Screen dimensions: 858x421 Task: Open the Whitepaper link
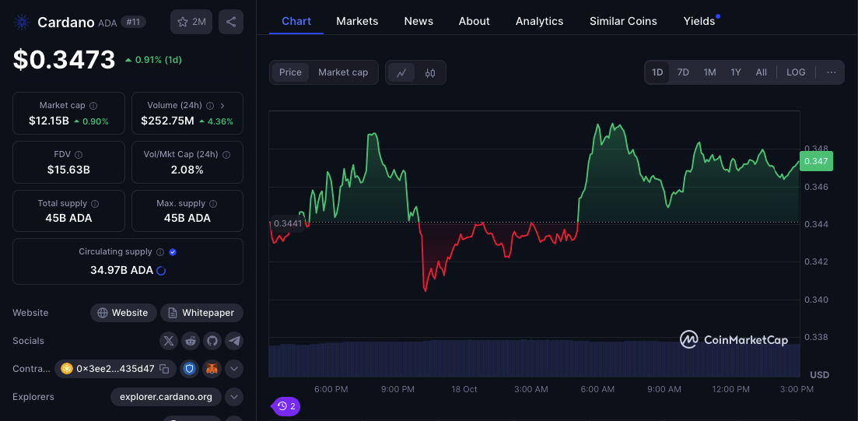pyautogui.click(x=202, y=313)
